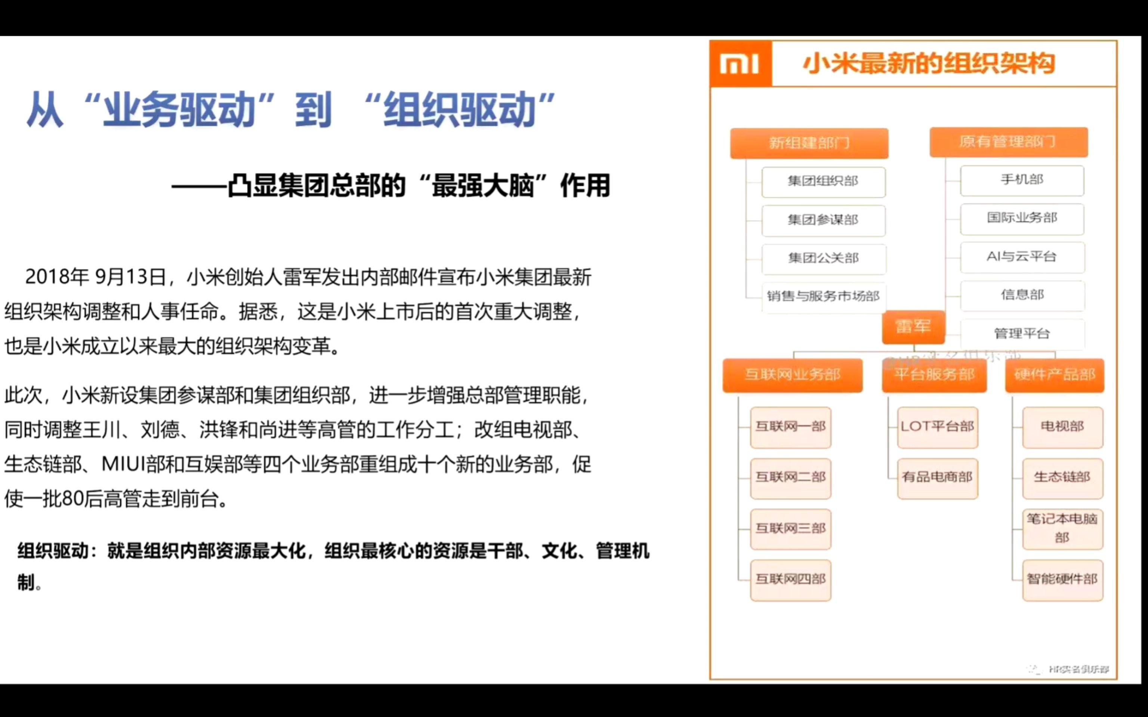Click the '集团组织部' box
Image resolution: width=1148 pixels, height=717 pixels.
(x=824, y=181)
